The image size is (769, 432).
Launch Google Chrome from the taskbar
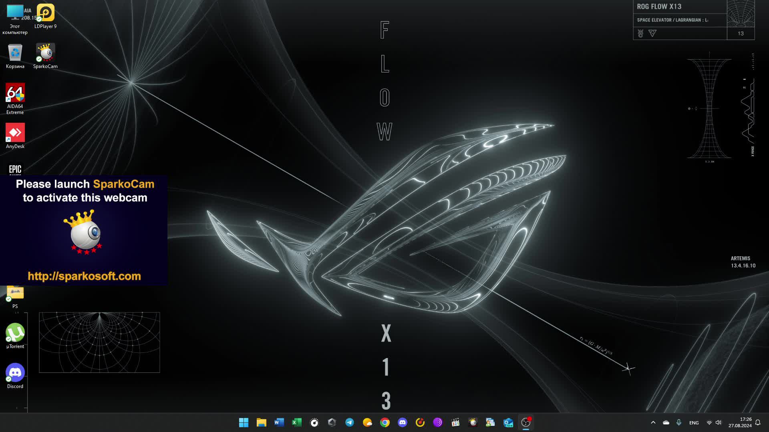[384, 422]
